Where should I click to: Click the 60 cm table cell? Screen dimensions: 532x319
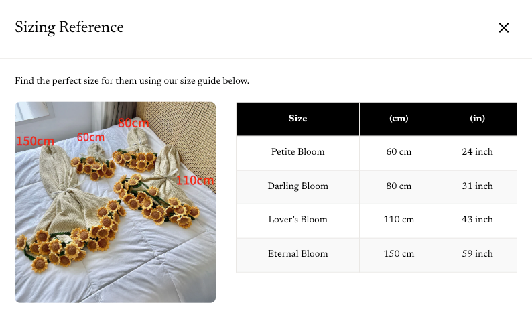(x=399, y=152)
